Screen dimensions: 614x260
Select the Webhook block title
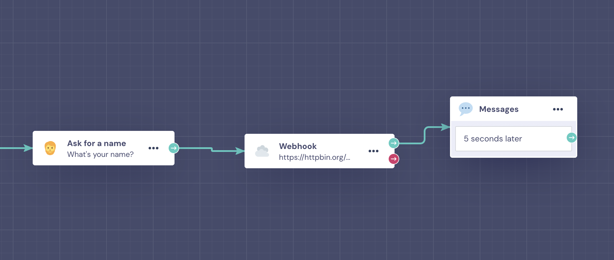click(298, 146)
